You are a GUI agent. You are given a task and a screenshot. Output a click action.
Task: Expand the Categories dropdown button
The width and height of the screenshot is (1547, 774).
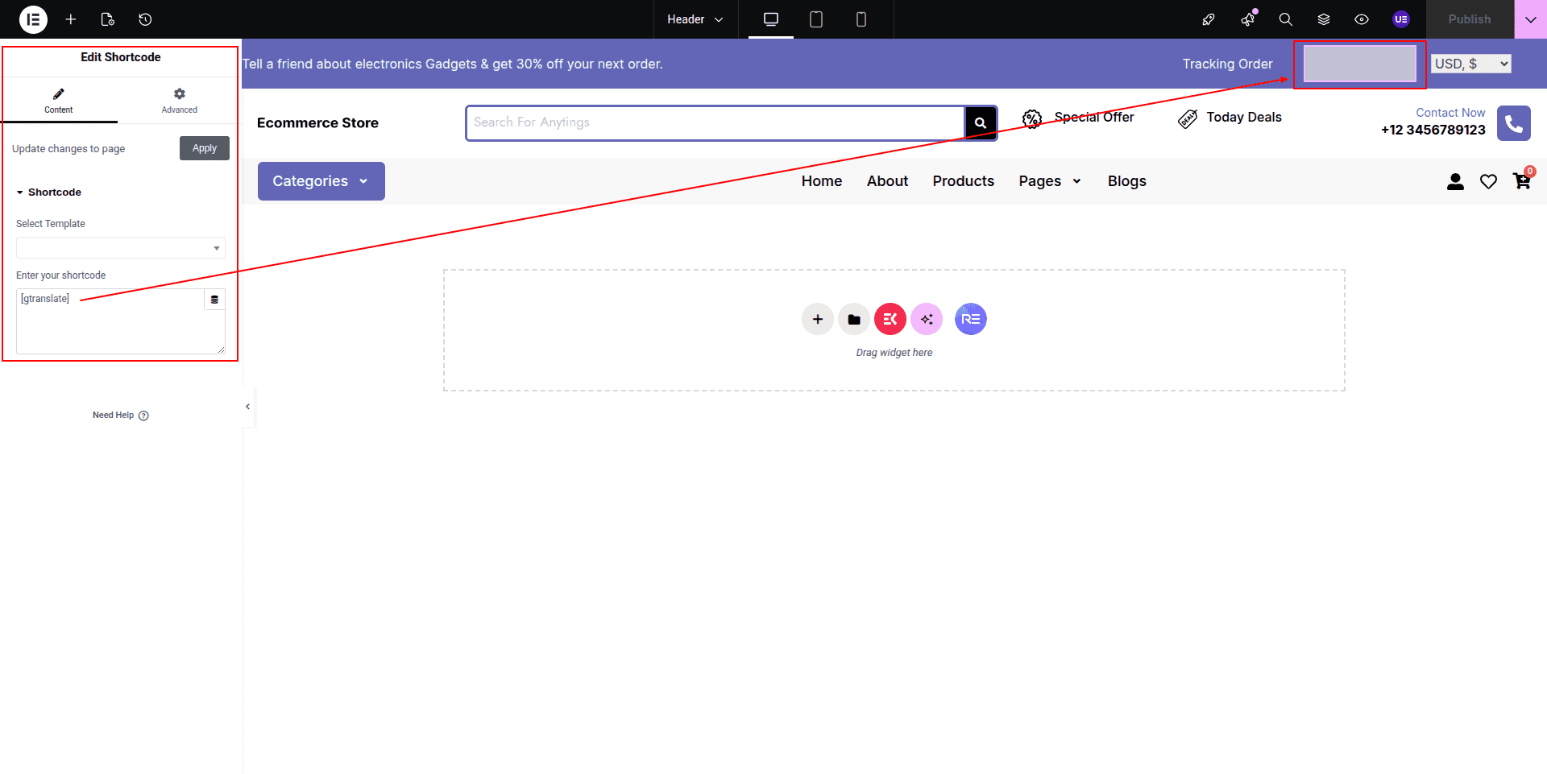[x=321, y=181]
